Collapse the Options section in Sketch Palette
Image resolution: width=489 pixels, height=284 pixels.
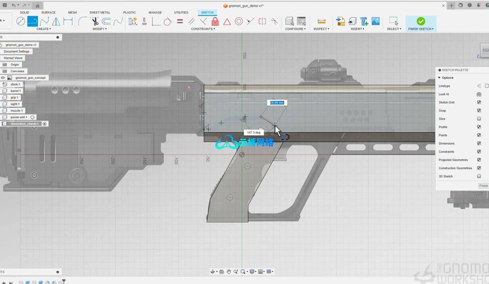(439, 78)
